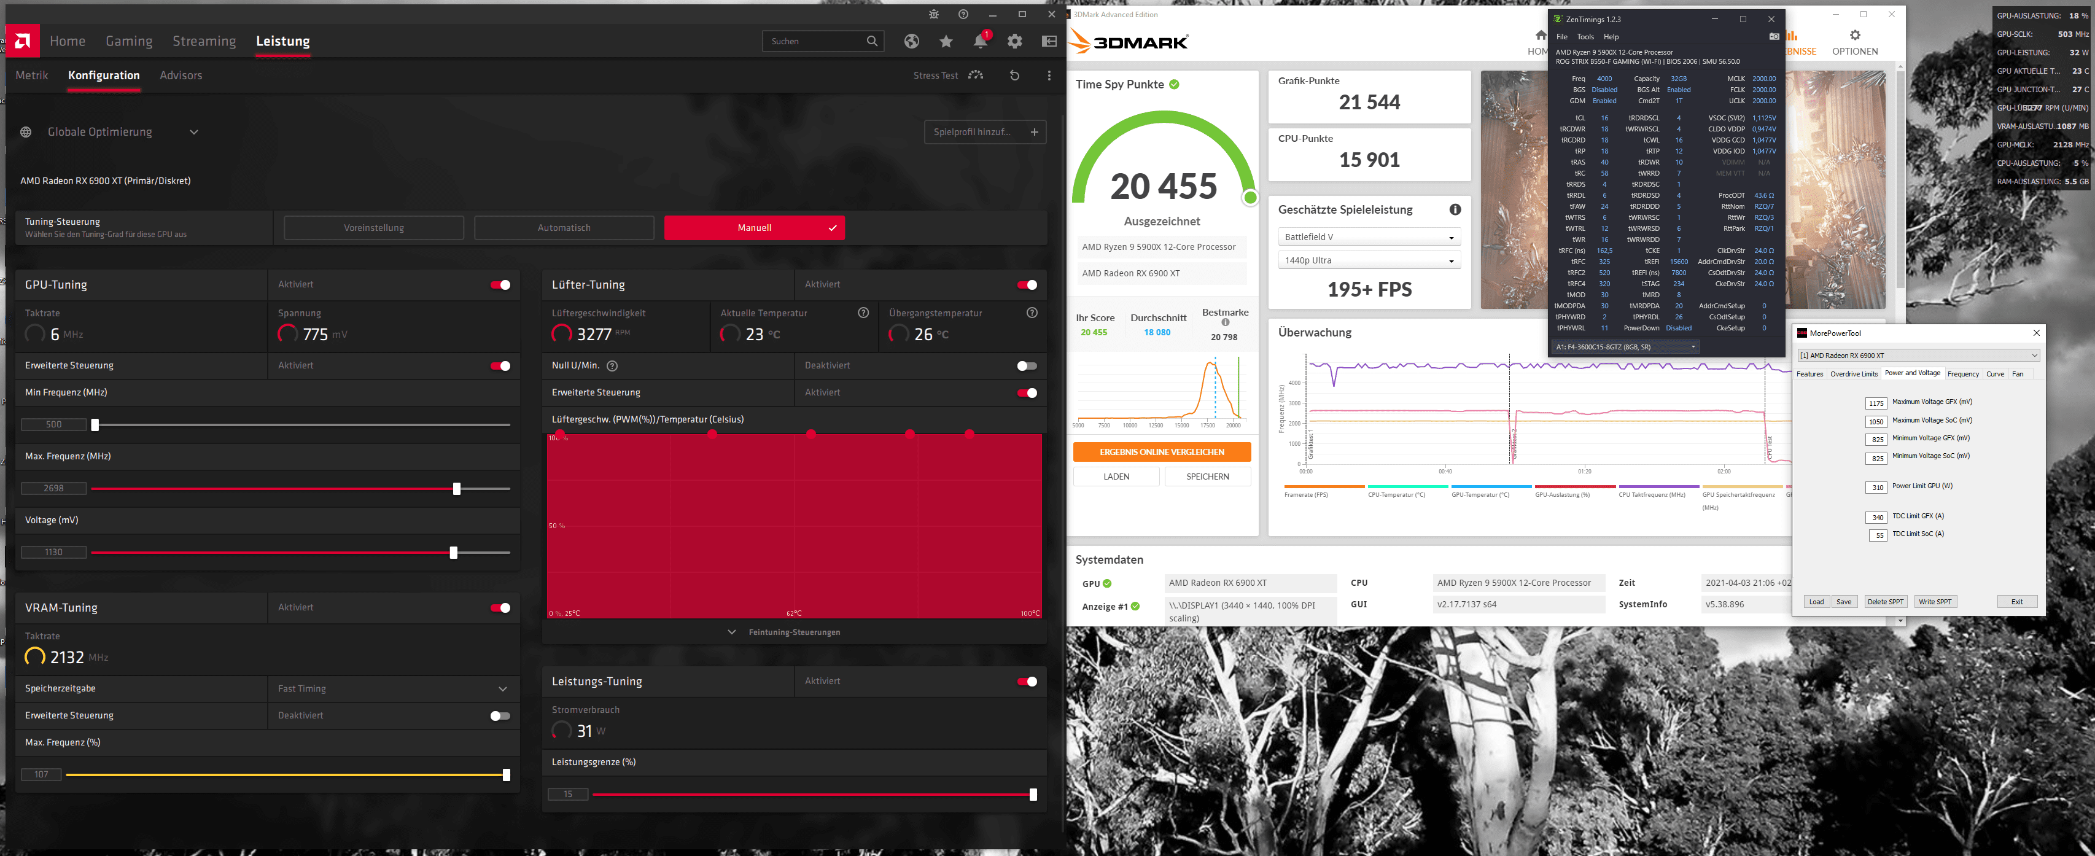Open MorePowerTool Frequency tab

pos(1962,373)
